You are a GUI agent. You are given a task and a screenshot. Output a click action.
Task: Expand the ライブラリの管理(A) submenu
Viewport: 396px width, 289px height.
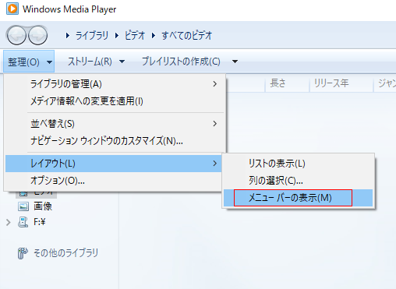pos(115,84)
